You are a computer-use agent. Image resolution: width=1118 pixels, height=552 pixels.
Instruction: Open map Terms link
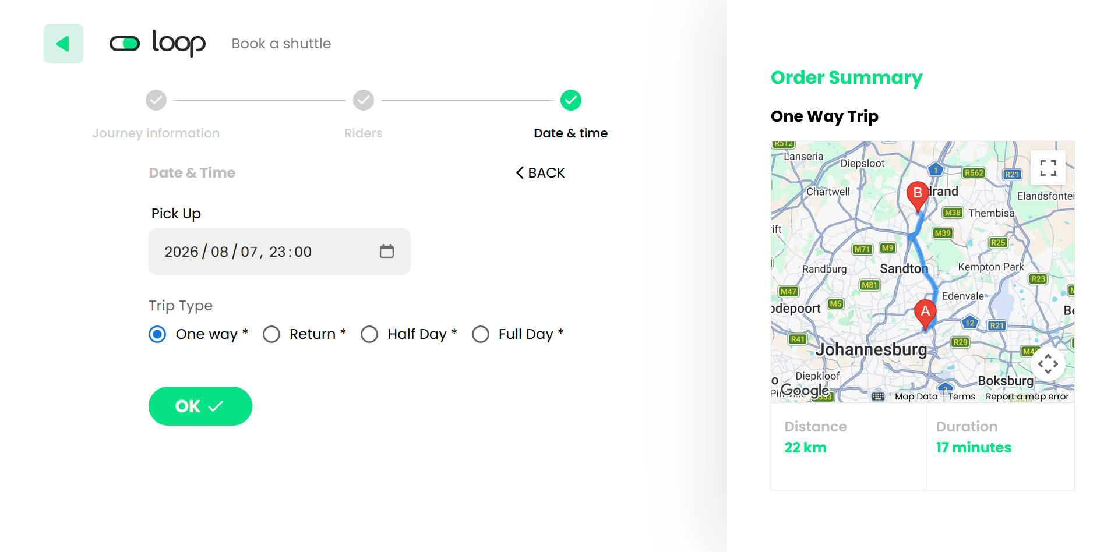(x=961, y=397)
